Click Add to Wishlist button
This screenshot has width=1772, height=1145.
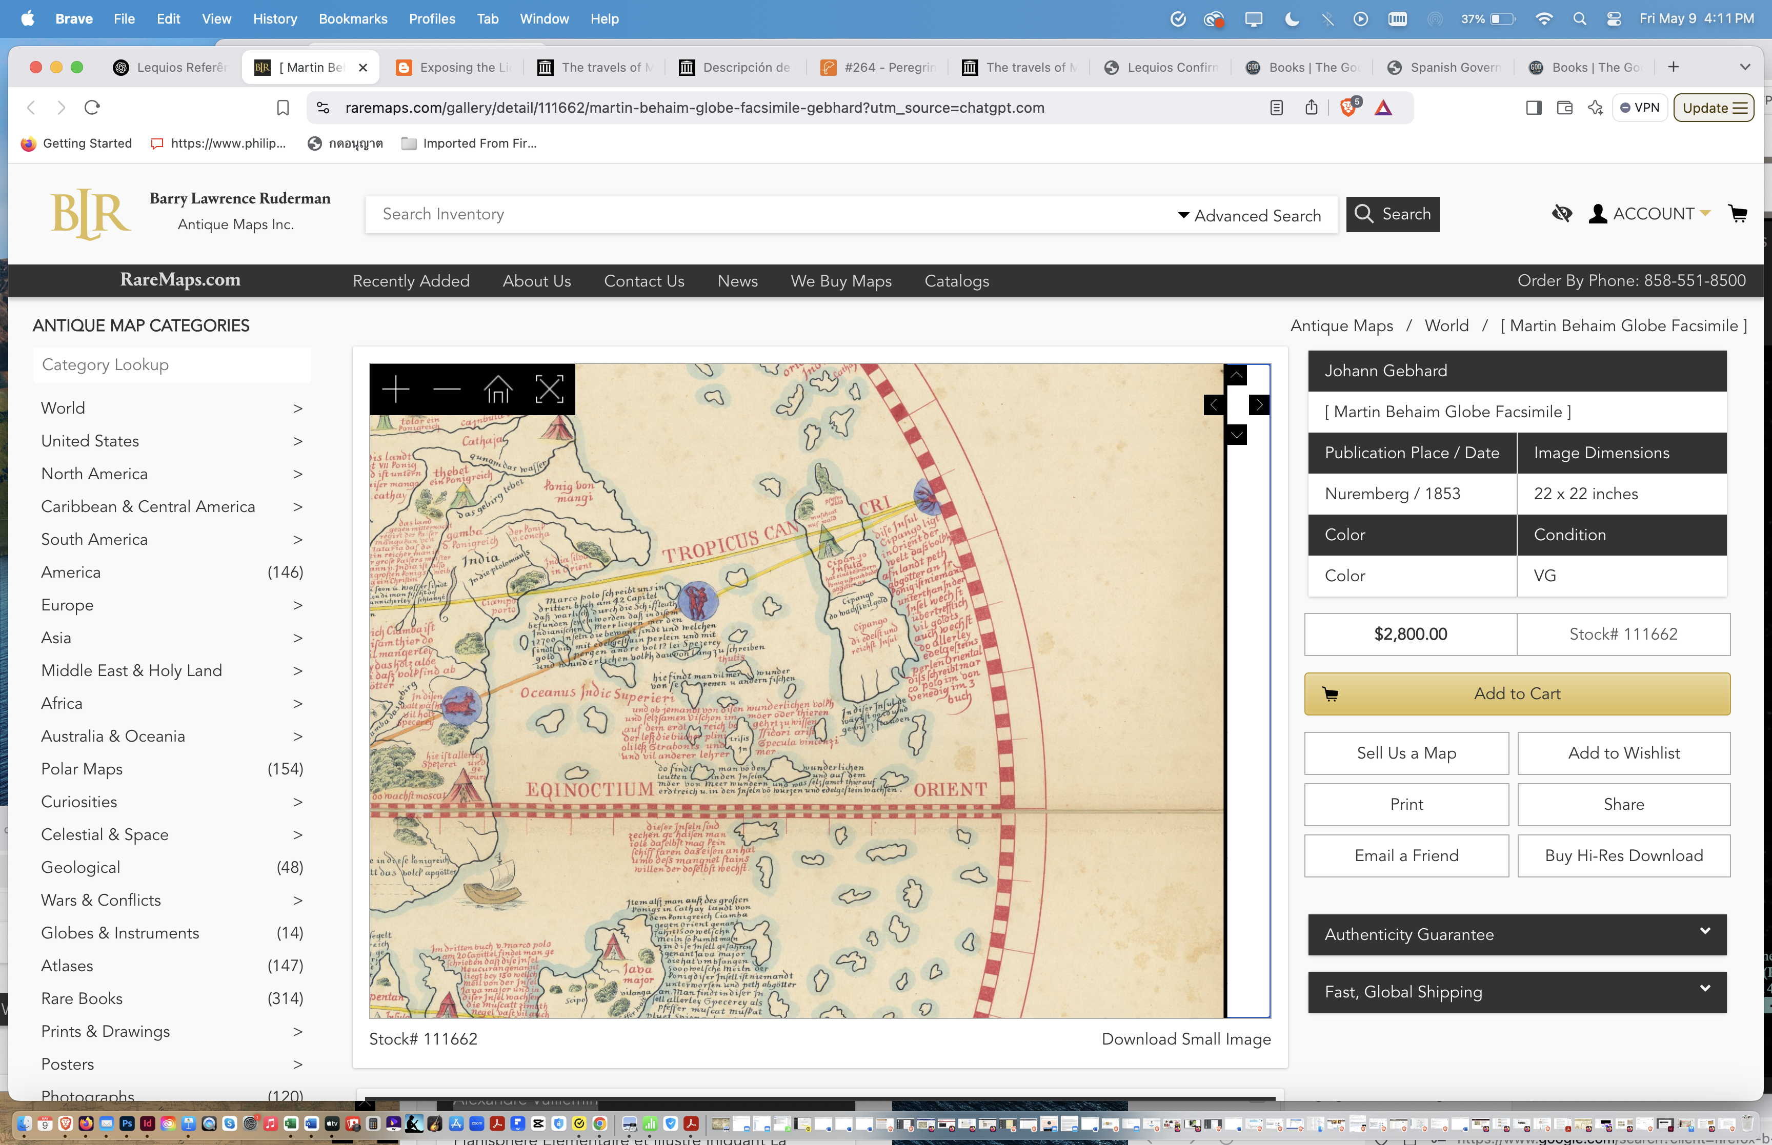point(1624,753)
